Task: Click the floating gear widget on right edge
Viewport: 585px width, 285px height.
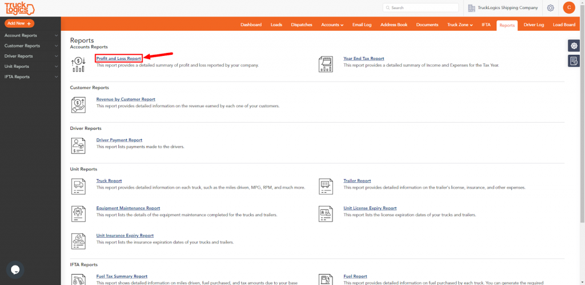Action: (x=574, y=46)
